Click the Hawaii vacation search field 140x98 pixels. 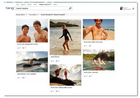tap(42, 8)
